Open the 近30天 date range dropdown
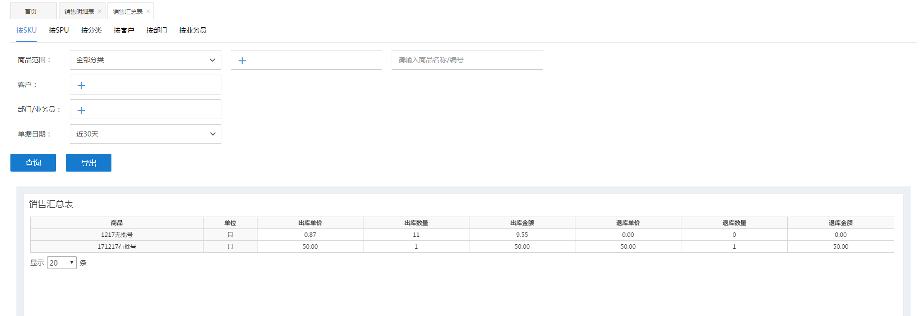This screenshot has width=924, height=316. point(146,134)
